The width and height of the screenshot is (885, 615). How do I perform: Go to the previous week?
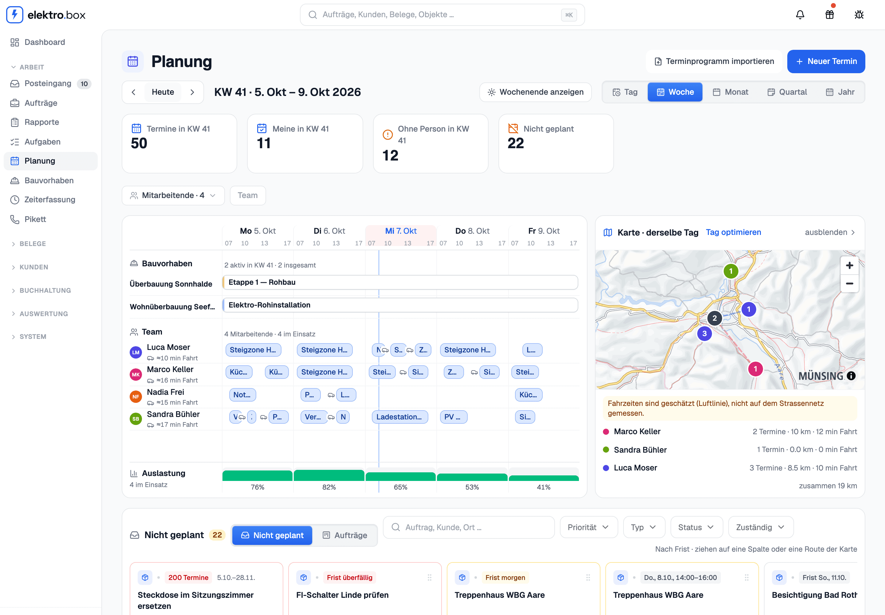coord(133,92)
